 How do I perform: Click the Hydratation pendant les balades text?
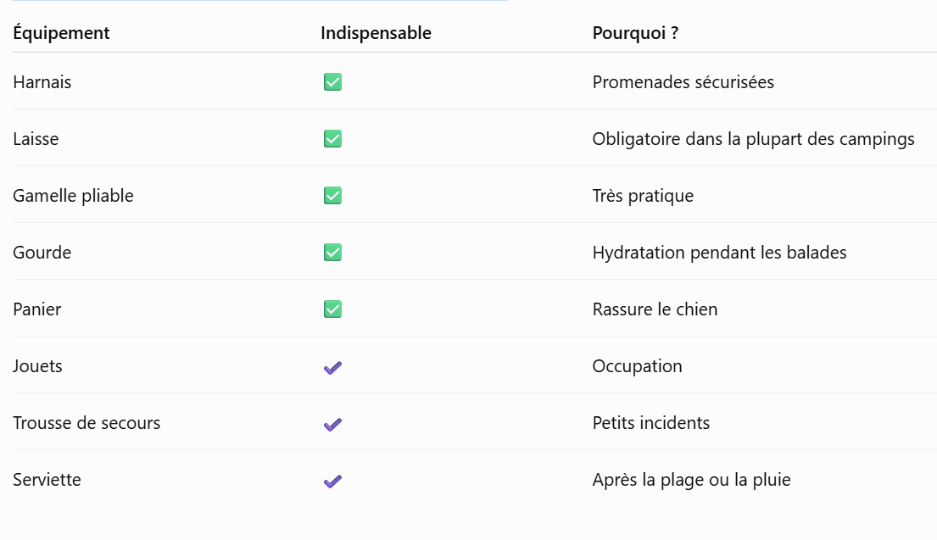click(x=719, y=253)
